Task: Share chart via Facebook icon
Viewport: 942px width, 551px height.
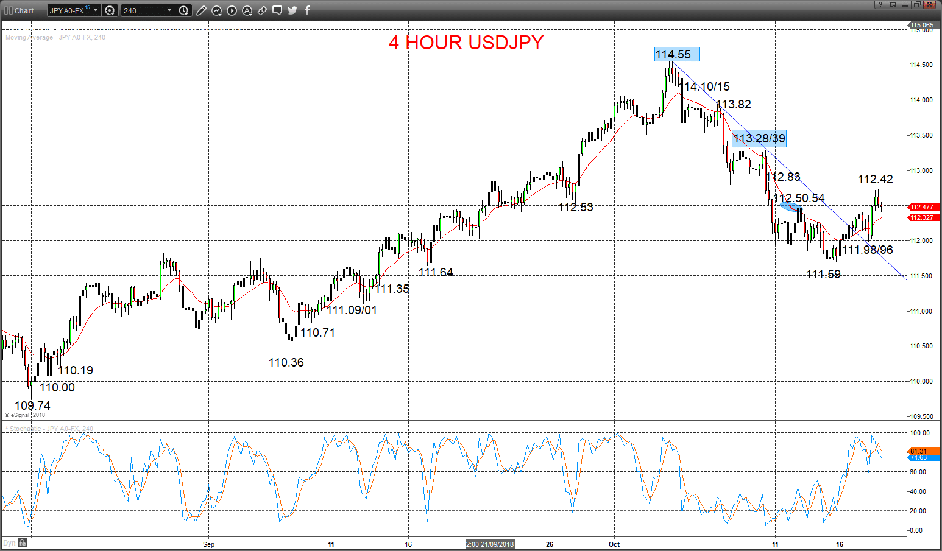Action: coord(308,10)
